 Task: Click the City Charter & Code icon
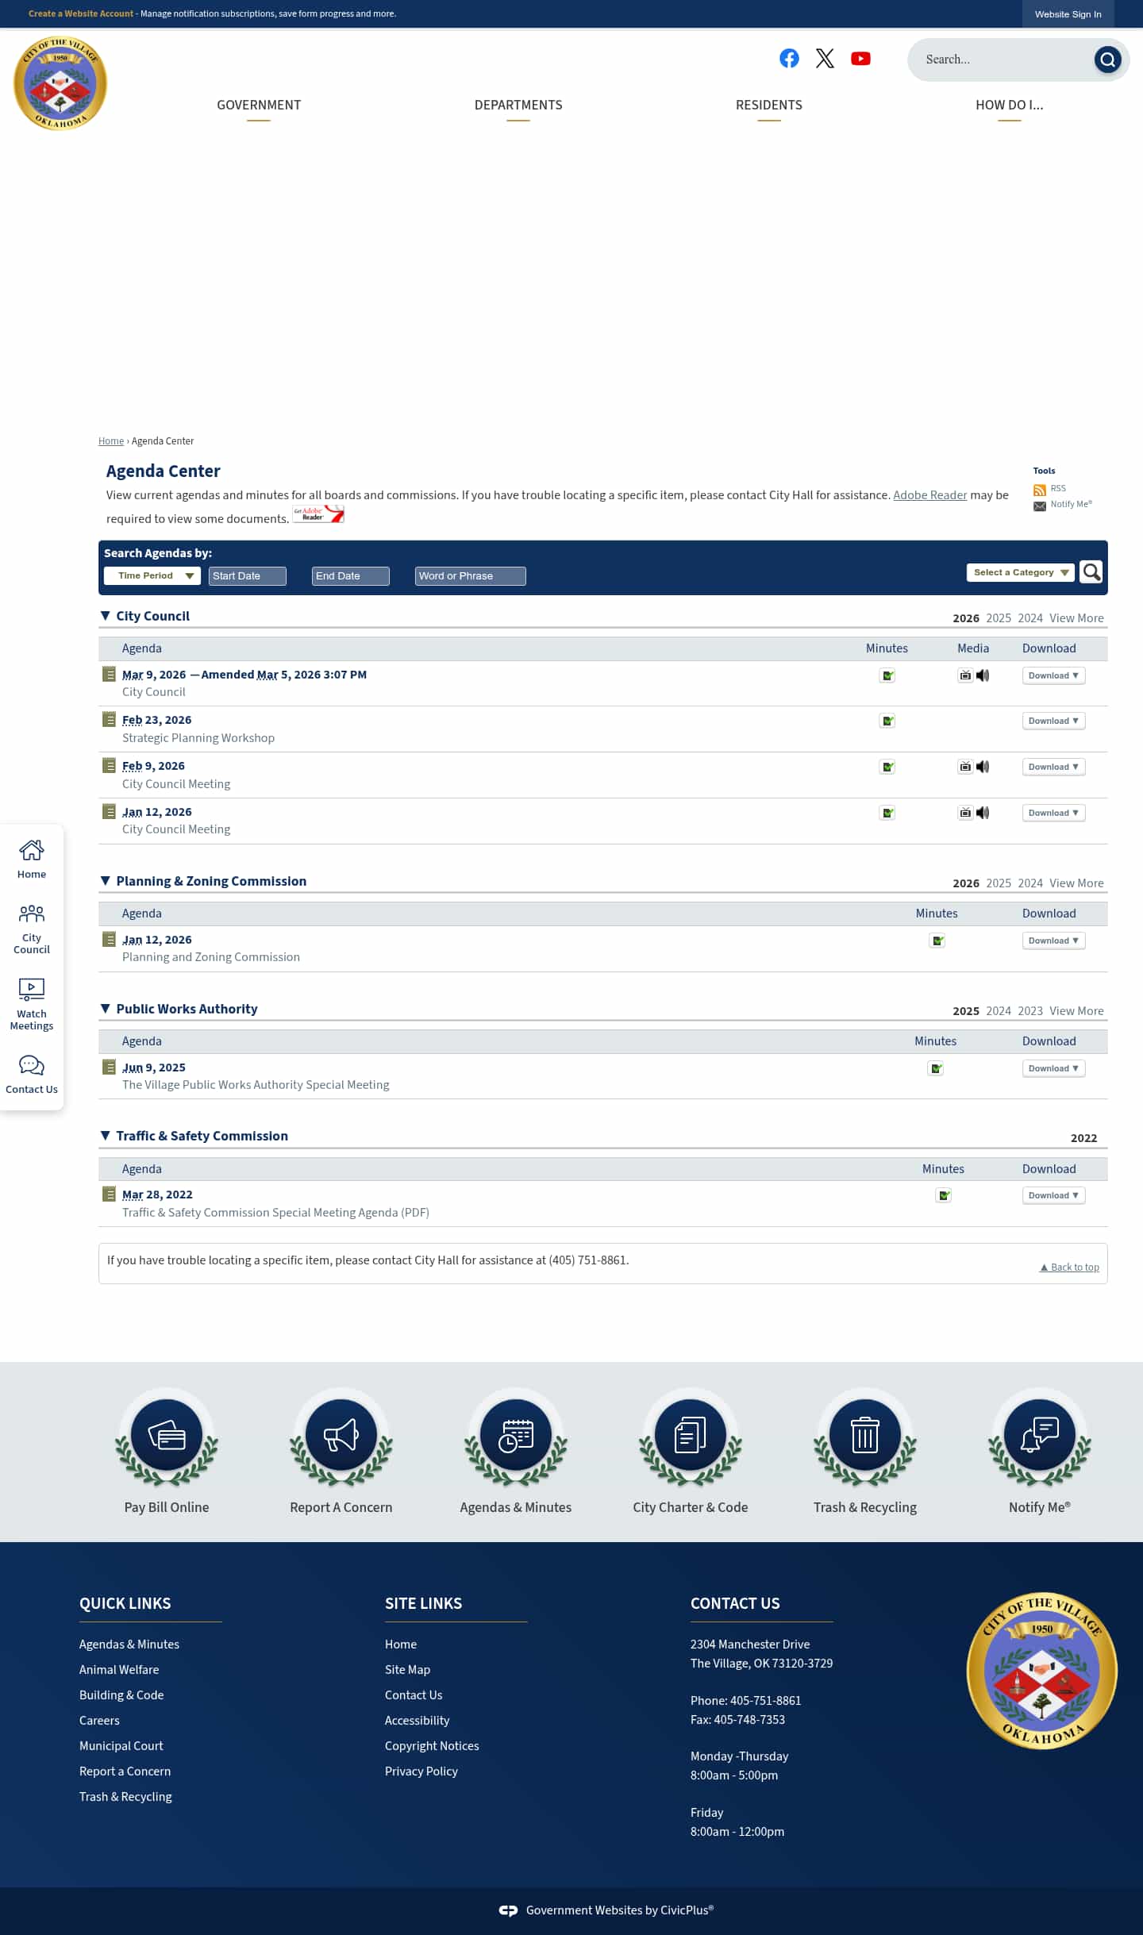[691, 1436]
